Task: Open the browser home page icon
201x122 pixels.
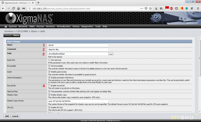Action: point(19,9)
